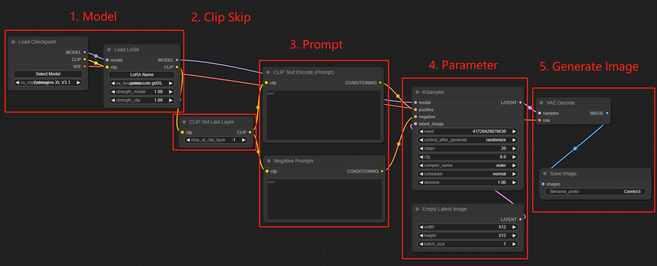Screen dimensions: 657x266
Task: Open the sampler_name dropdown showing euler
Action: [467, 165]
